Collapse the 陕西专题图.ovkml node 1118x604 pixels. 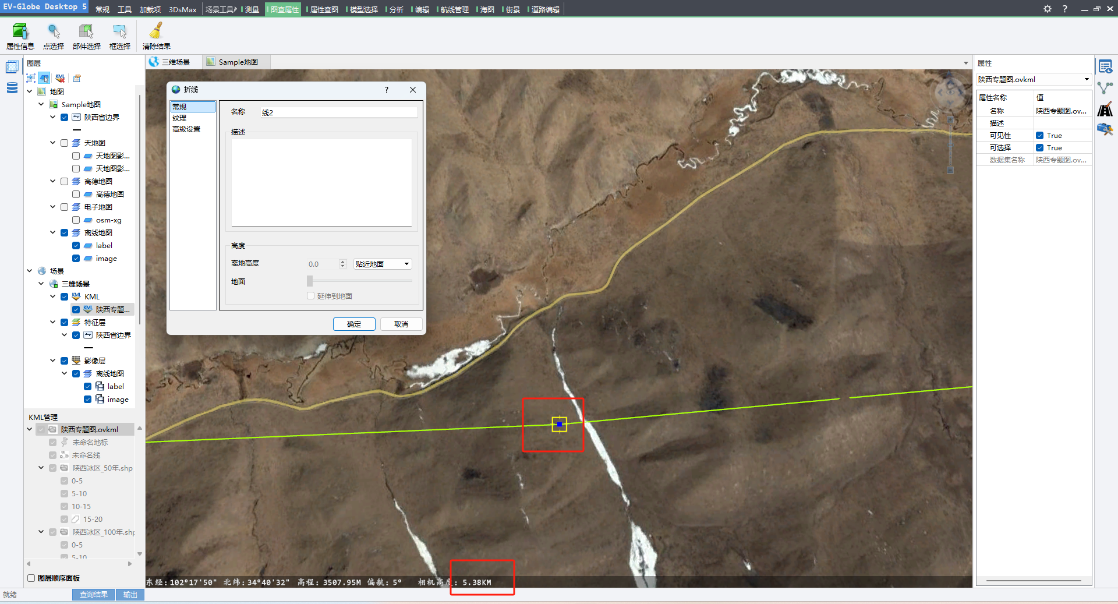(30, 429)
